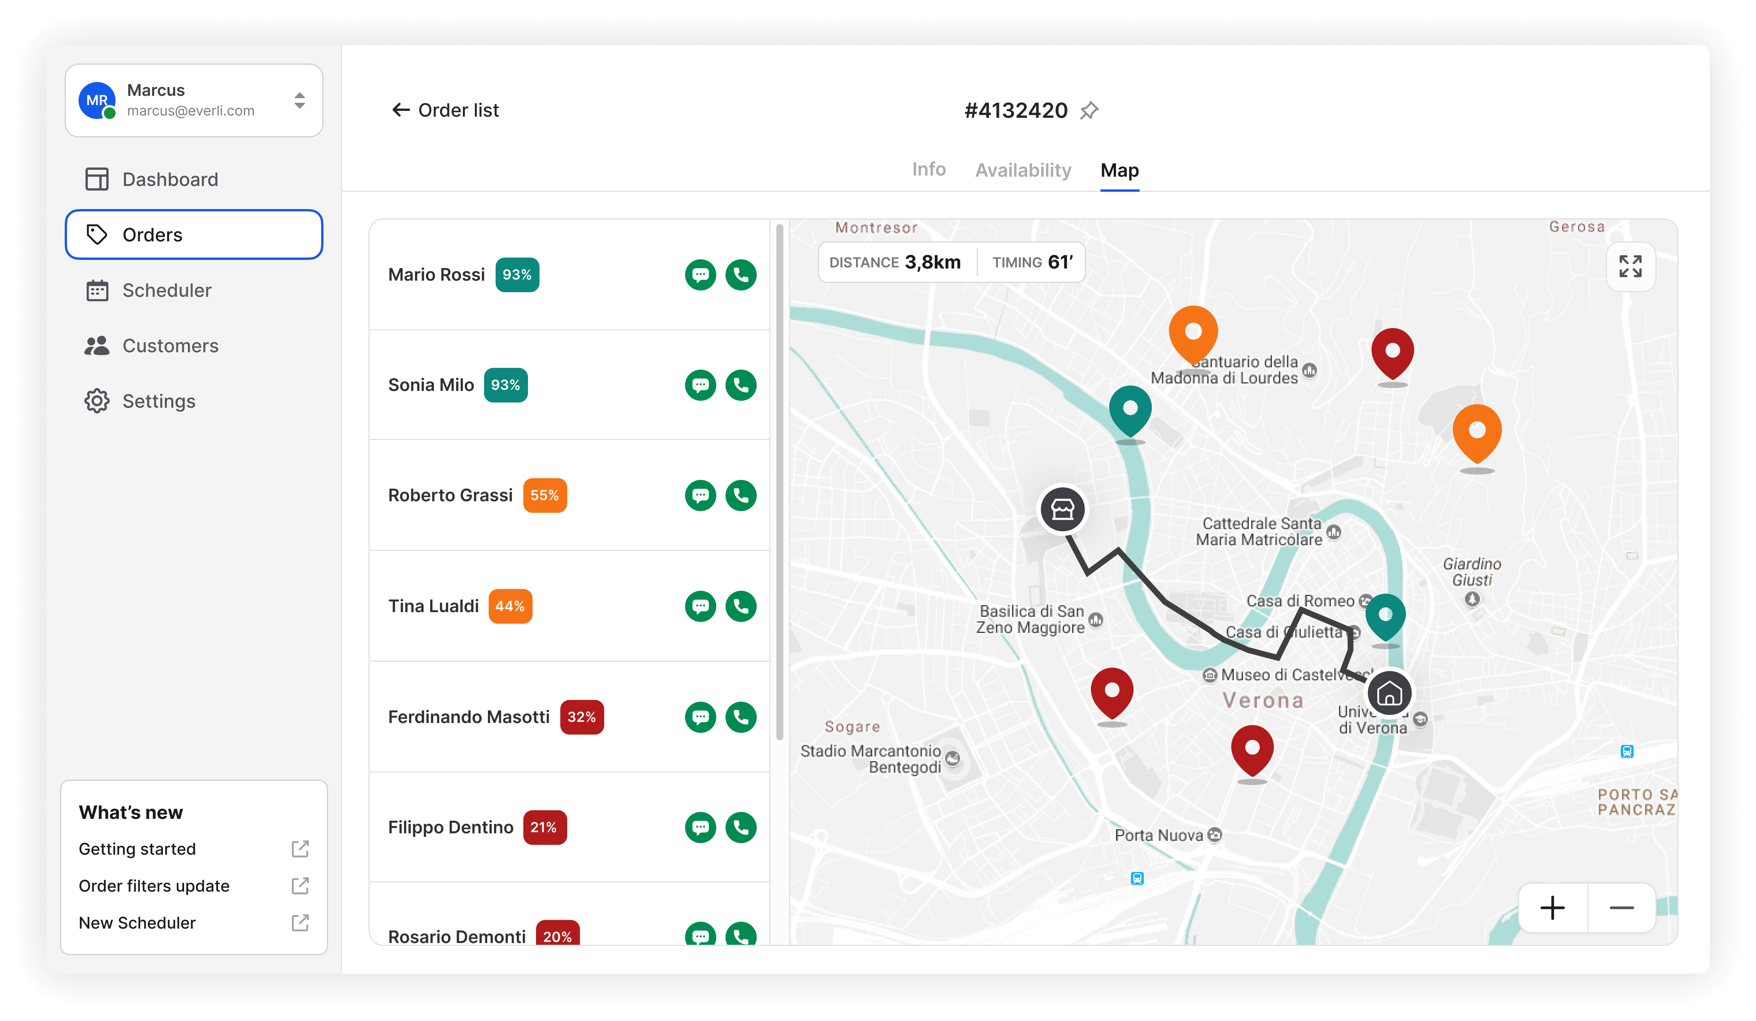Open chat with Roberto Grassi
This screenshot has width=1756, height=1021.
coord(700,495)
